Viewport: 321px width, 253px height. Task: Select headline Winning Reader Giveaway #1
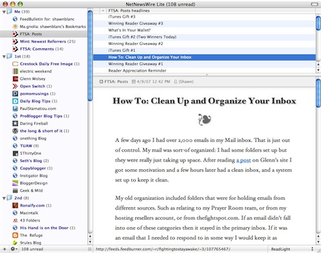click(204, 64)
